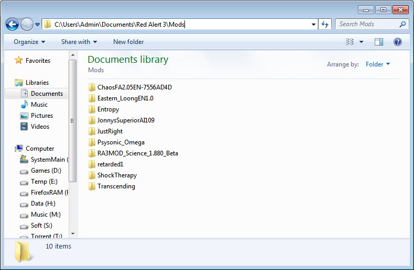Screen dimensions: 414x270
Task: Open the Organize menu
Action: click(x=29, y=42)
